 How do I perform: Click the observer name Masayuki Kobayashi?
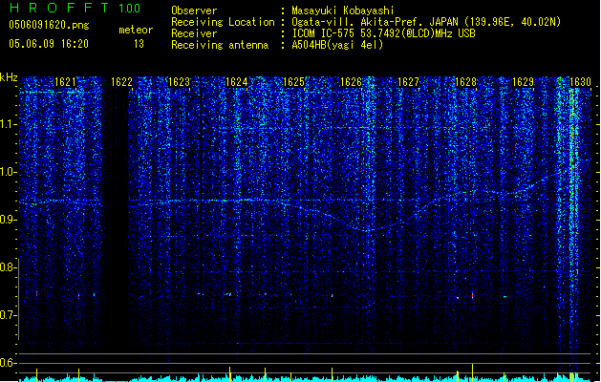[343, 11]
